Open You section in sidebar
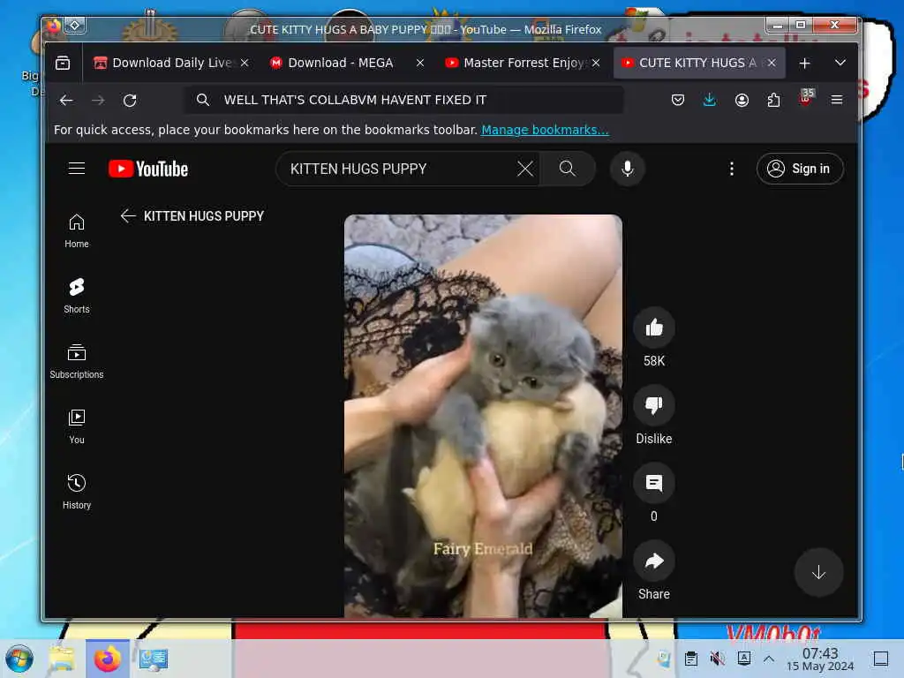The width and height of the screenshot is (904, 678). (77, 426)
